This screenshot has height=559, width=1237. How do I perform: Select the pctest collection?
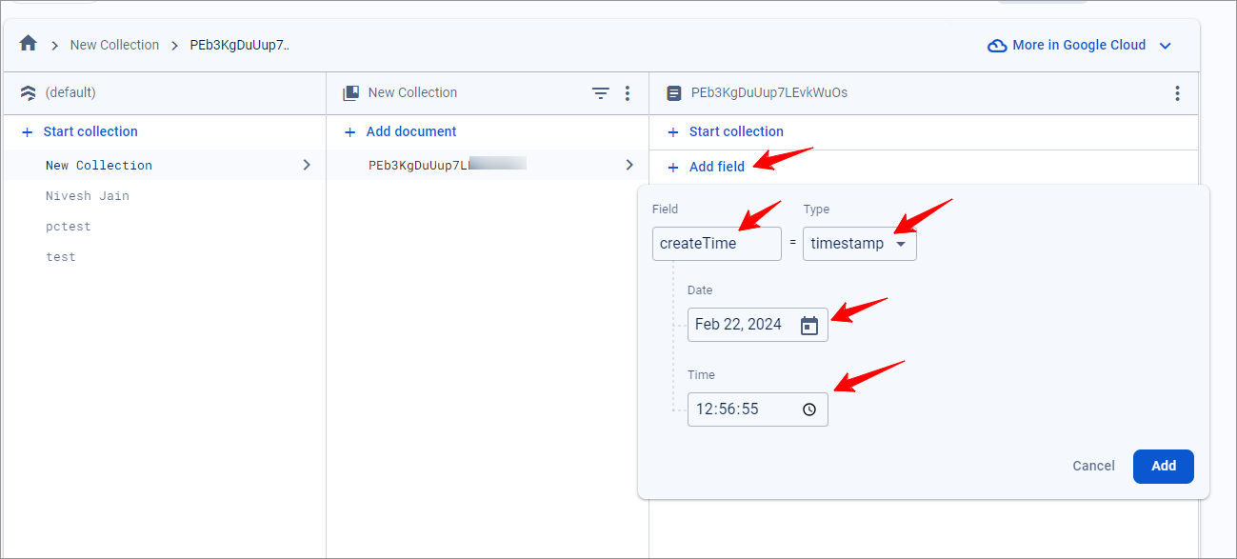tap(69, 227)
